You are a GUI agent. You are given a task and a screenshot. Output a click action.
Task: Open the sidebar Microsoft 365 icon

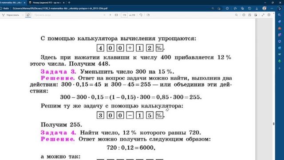280,41
